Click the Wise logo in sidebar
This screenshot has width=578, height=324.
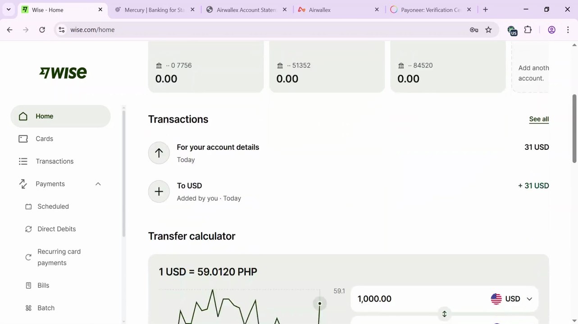click(x=63, y=73)
